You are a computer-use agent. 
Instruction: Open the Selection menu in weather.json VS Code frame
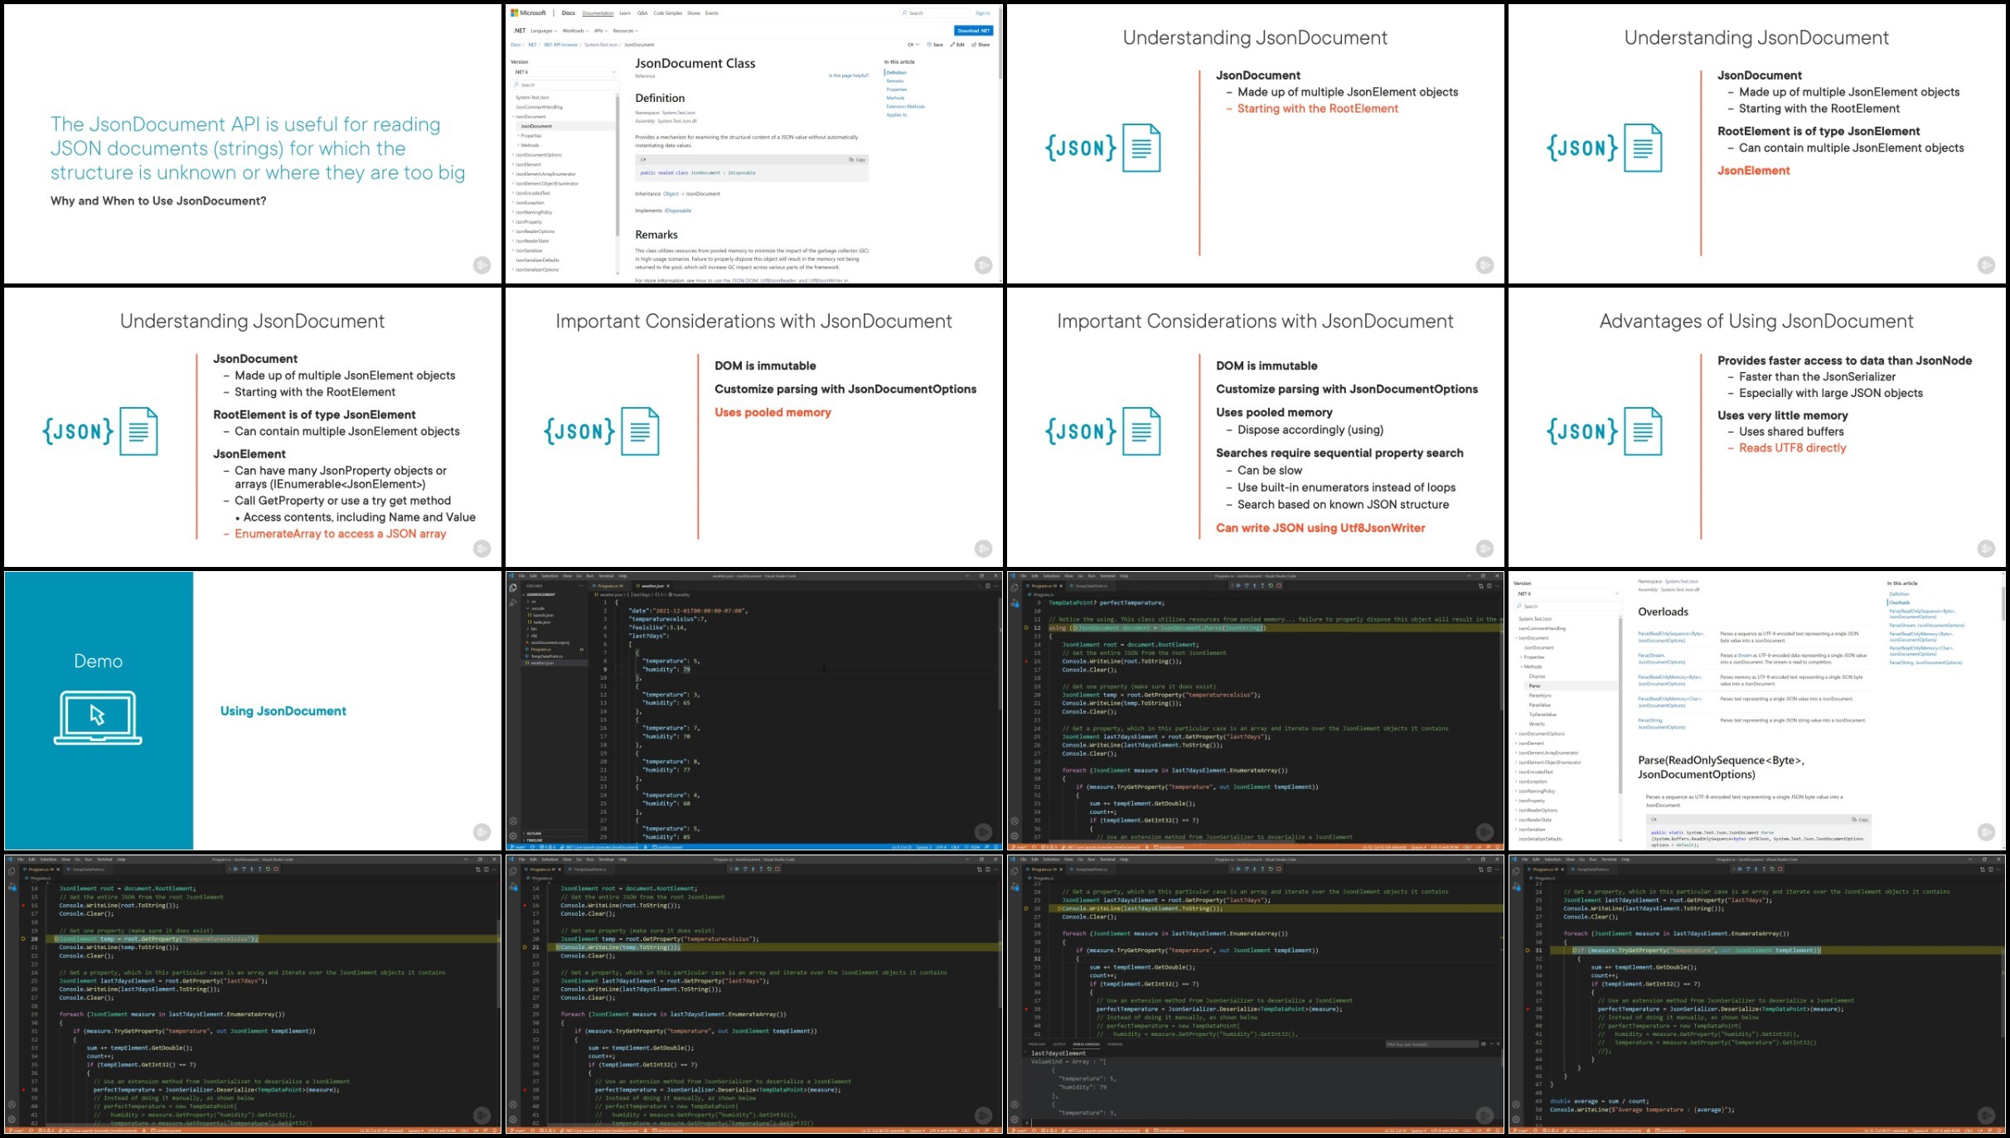point(550,576)
